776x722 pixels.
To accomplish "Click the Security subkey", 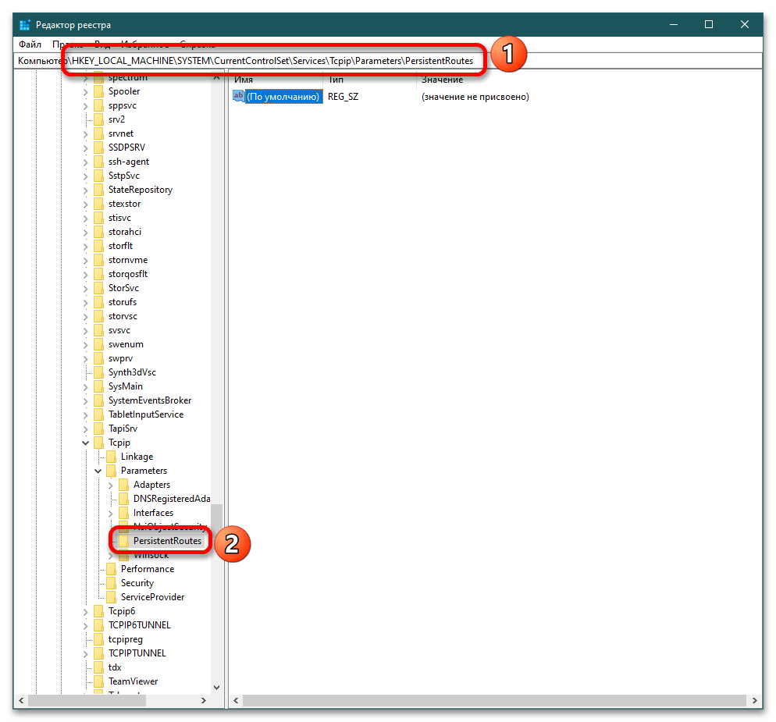I will (x=137, y=583).
